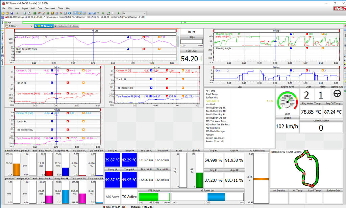Toggle the red maximum marker for Ground Speed

click(144, 37)
